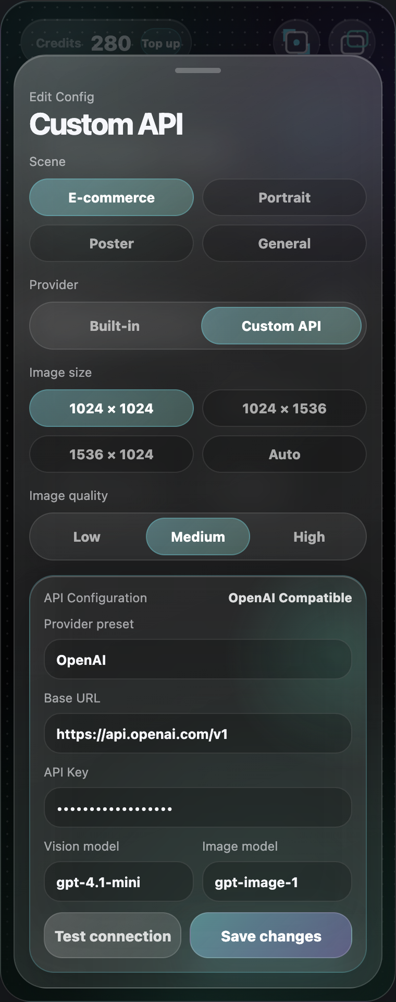The height and width of the screenshot is (1002, 396).
Task: Pick the Poster scene
Action: (112, 243)
